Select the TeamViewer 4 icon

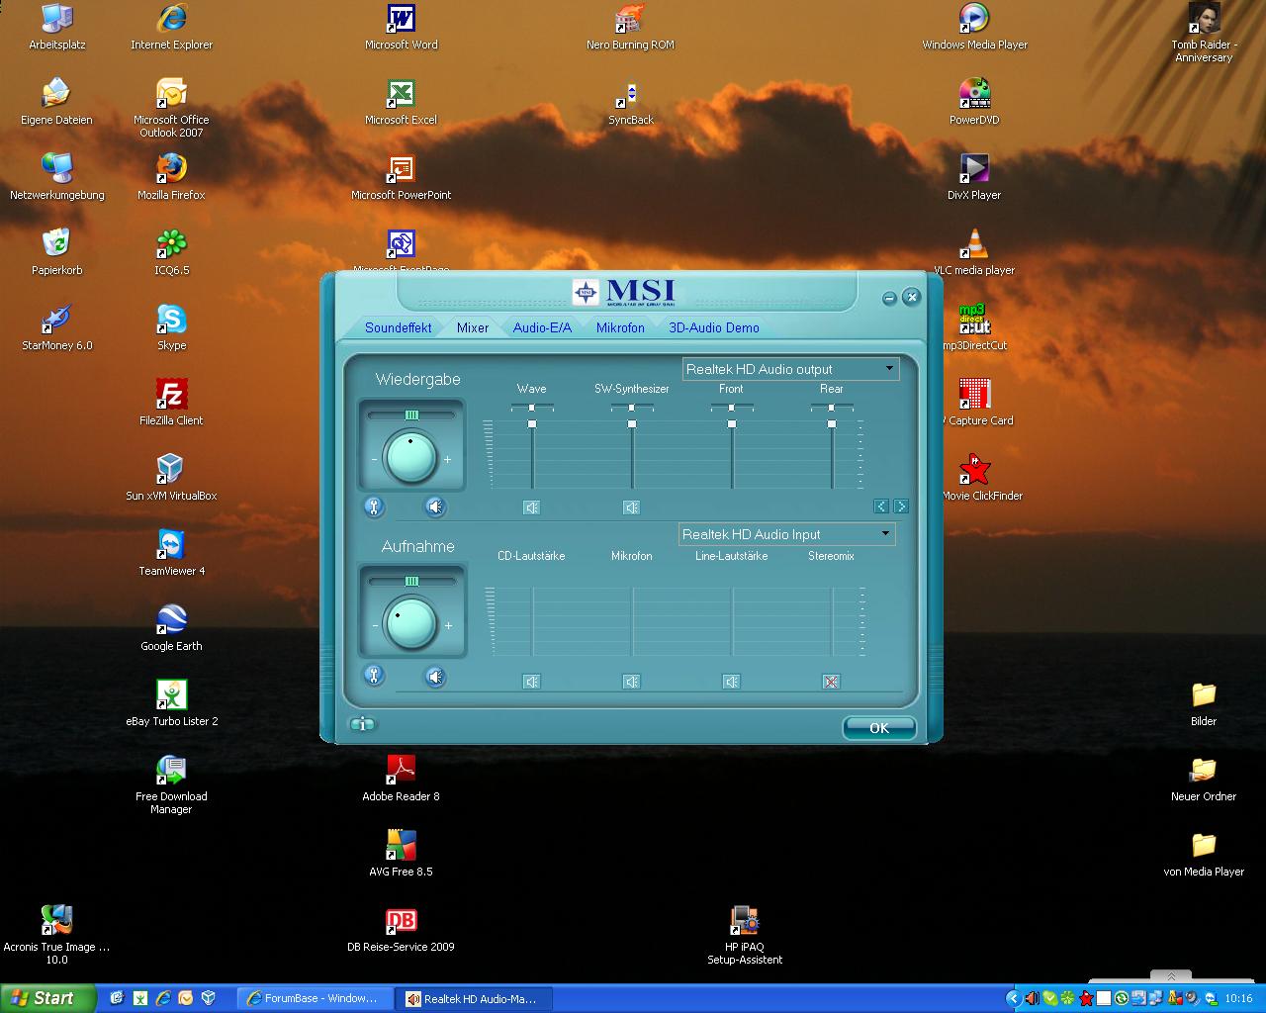tap(171, 554)
